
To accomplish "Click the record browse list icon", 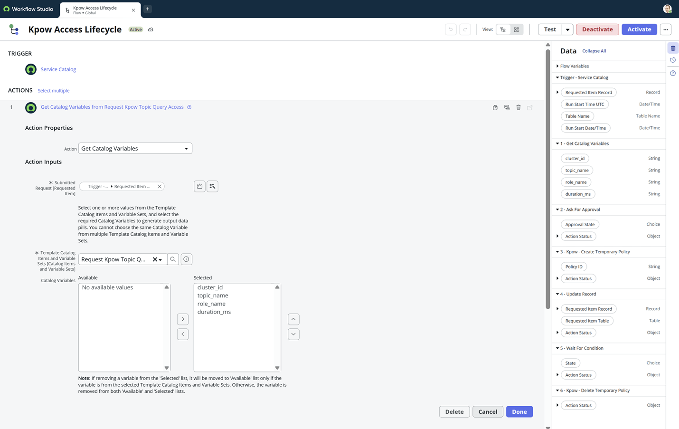I will pyautogui.click(x=213, y=186).
